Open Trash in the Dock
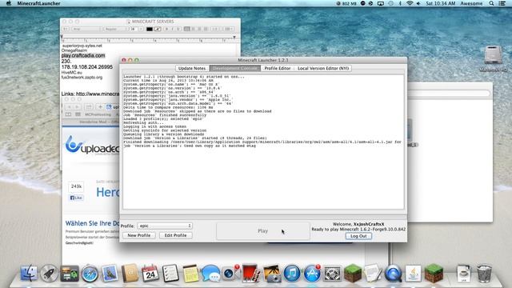Viewport: 512px width, 288px height. click(484, 274)
